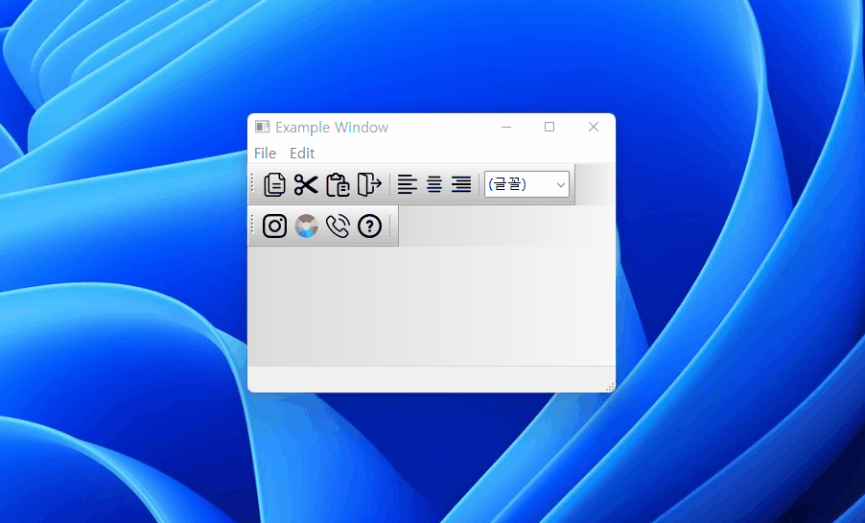The width and height of the screenshot is (865, 523).
Task: Click the Example Window title bar icon
Action: tap(262, 127)
